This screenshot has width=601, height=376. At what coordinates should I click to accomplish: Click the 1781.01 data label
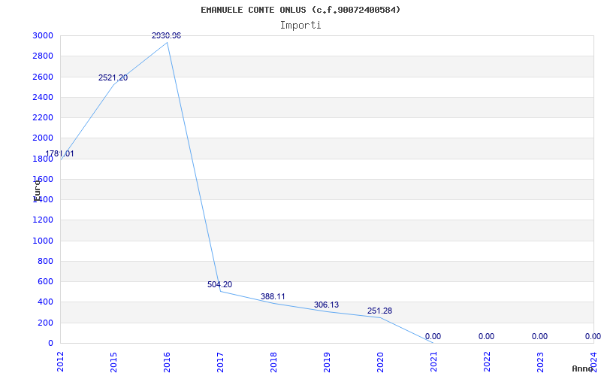pos(59,154)
